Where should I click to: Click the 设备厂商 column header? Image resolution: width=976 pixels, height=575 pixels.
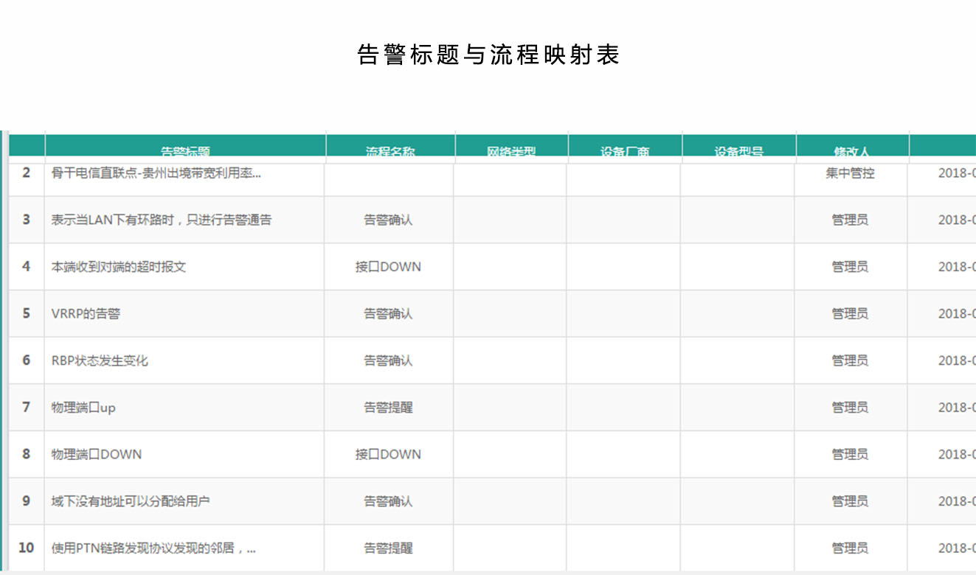[625, 150]
